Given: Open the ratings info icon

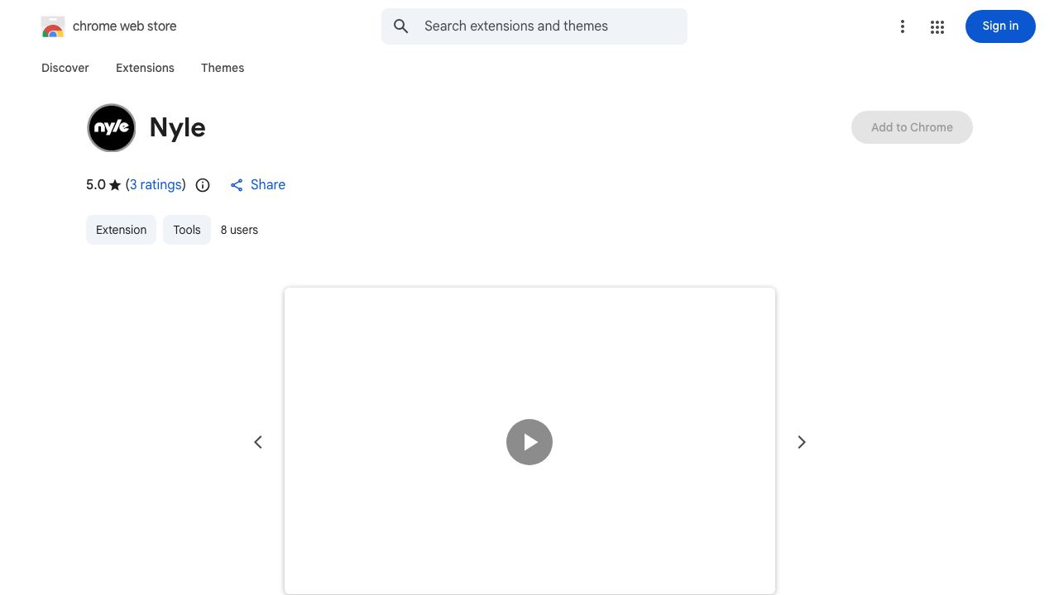Looking at the screenshot, I should point(203,185).
